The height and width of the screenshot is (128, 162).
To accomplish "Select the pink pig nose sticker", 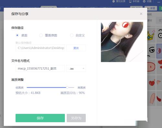I will coord(151,67).
